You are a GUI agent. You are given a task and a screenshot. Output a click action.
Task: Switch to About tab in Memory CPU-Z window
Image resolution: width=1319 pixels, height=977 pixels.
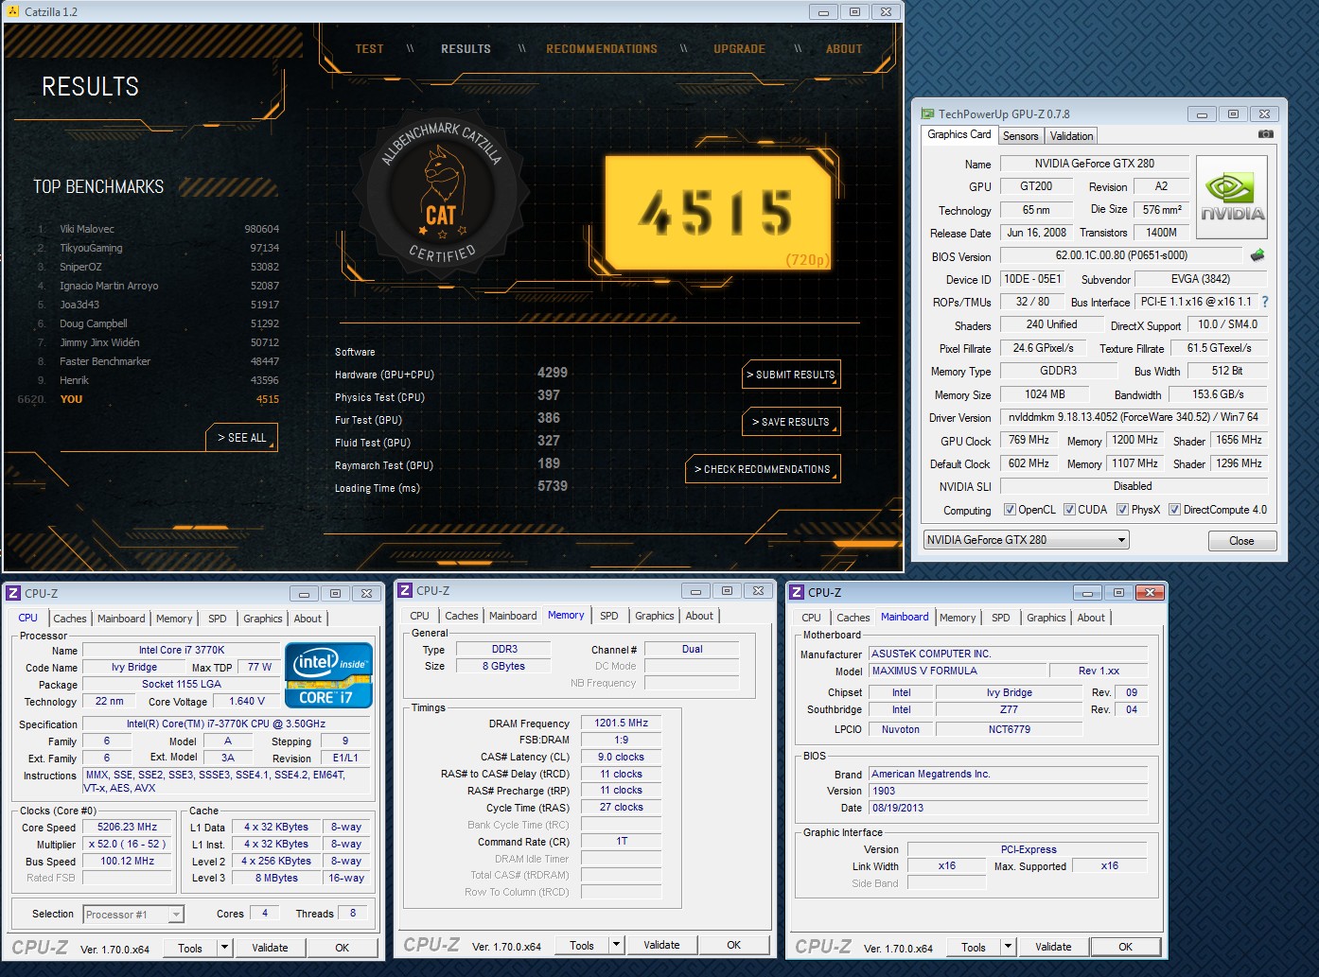tap(699, 616)
